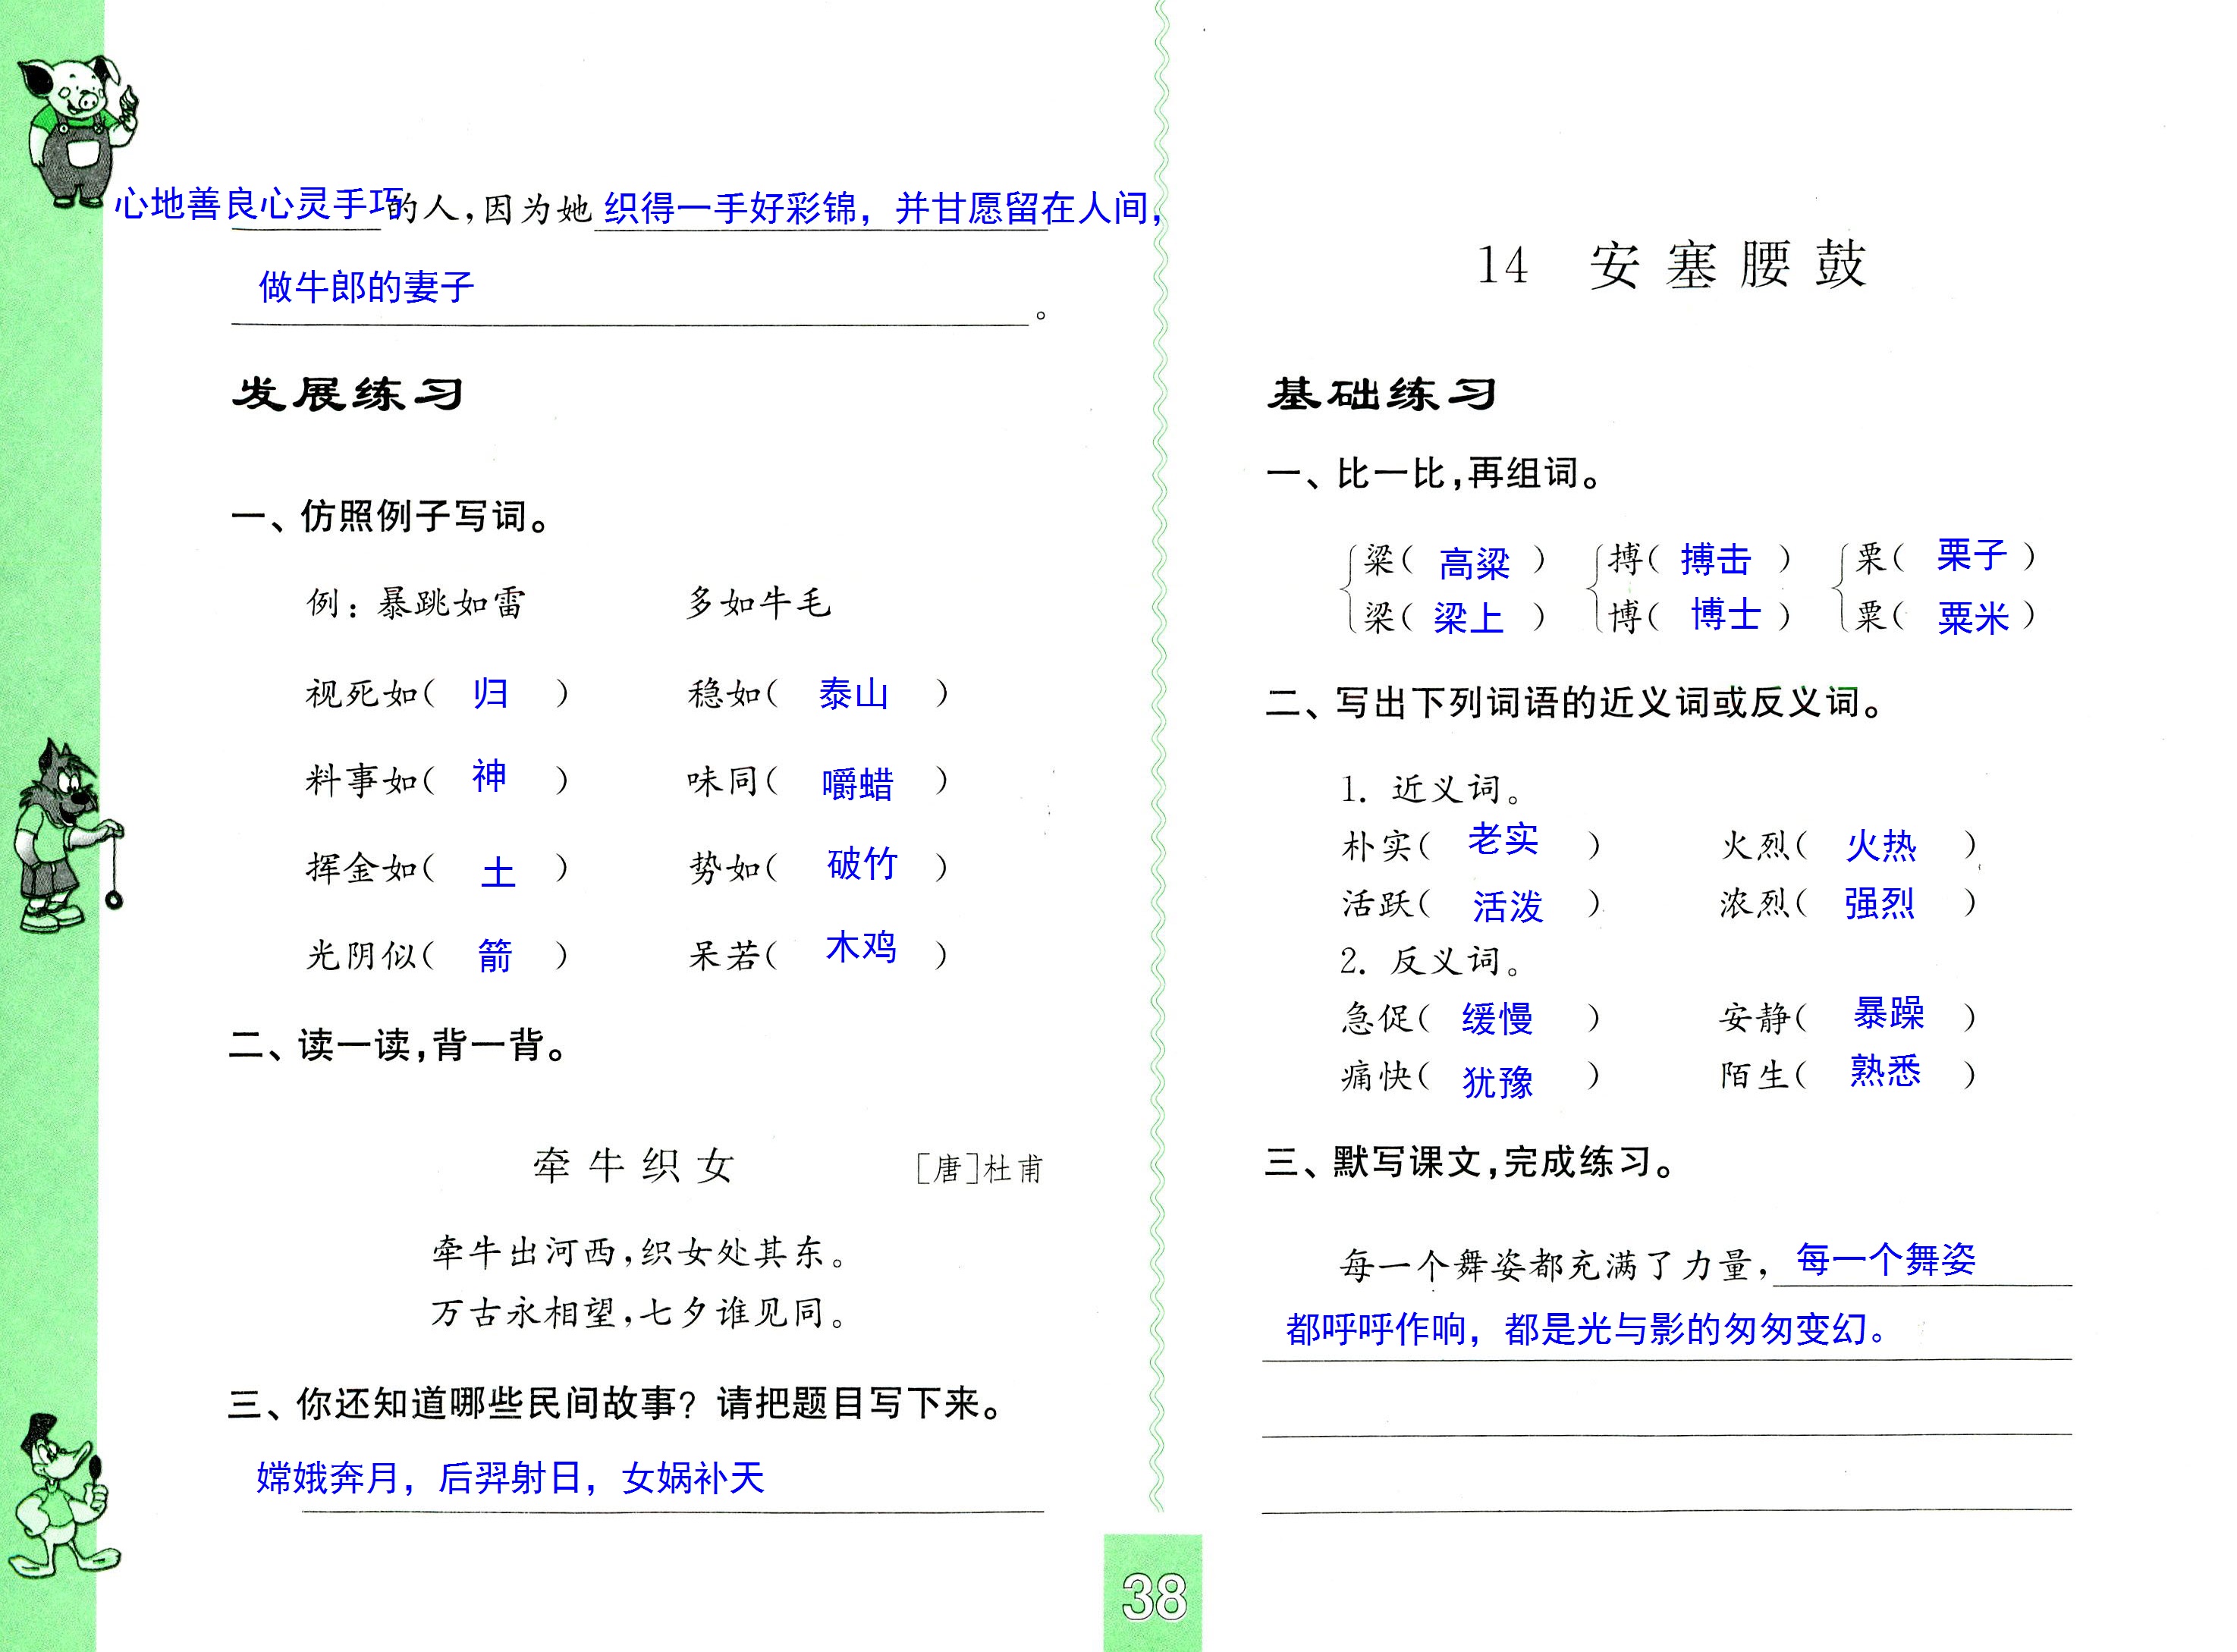Click the answer 嚼蜡 after 味同
This screenshot has height=1652, width=2237.
(x=857, y=784)
